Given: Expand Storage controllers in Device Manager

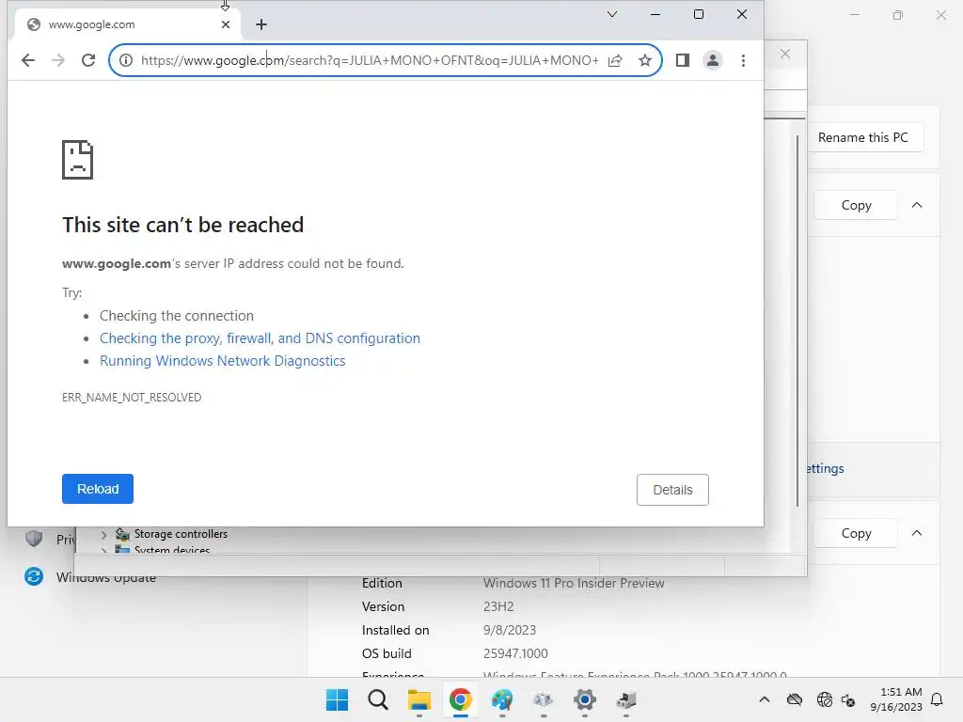Looking at the screenshot, I should [x=103, y=535].
